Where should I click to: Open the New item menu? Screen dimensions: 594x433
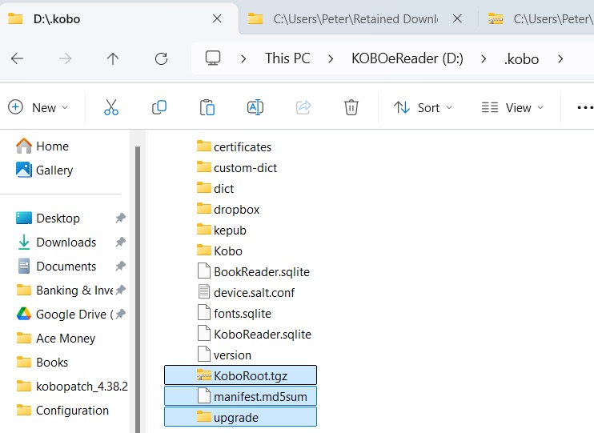pos(38,107)
